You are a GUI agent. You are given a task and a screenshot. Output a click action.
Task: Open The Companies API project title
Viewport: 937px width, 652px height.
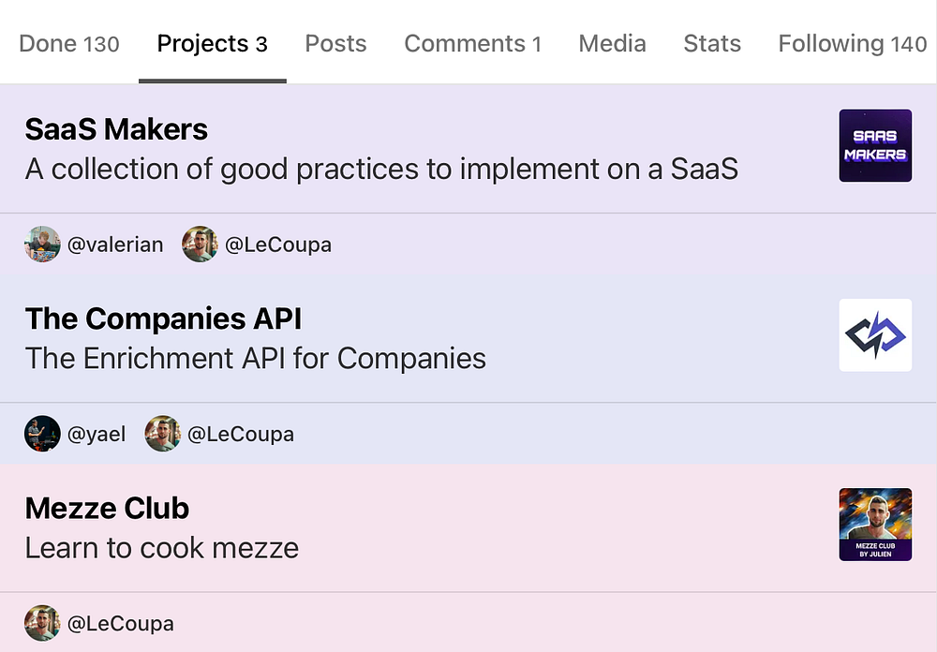[163, 319]
